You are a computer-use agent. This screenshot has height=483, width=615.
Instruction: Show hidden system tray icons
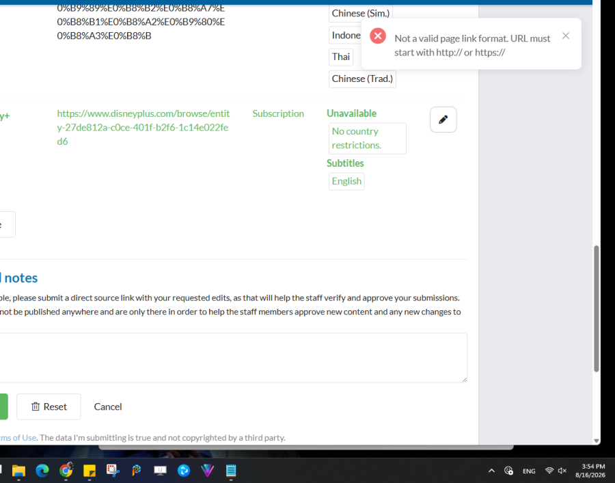[x=491, y=471]
